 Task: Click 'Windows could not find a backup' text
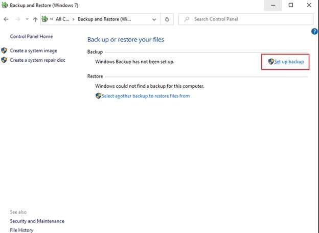coord(150,86)
